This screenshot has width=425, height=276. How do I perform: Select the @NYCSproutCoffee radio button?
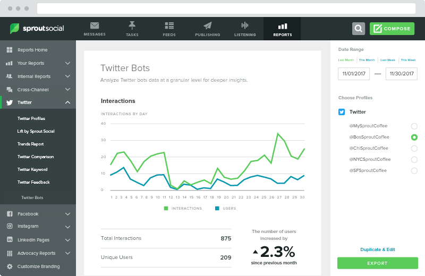point(414,159)
